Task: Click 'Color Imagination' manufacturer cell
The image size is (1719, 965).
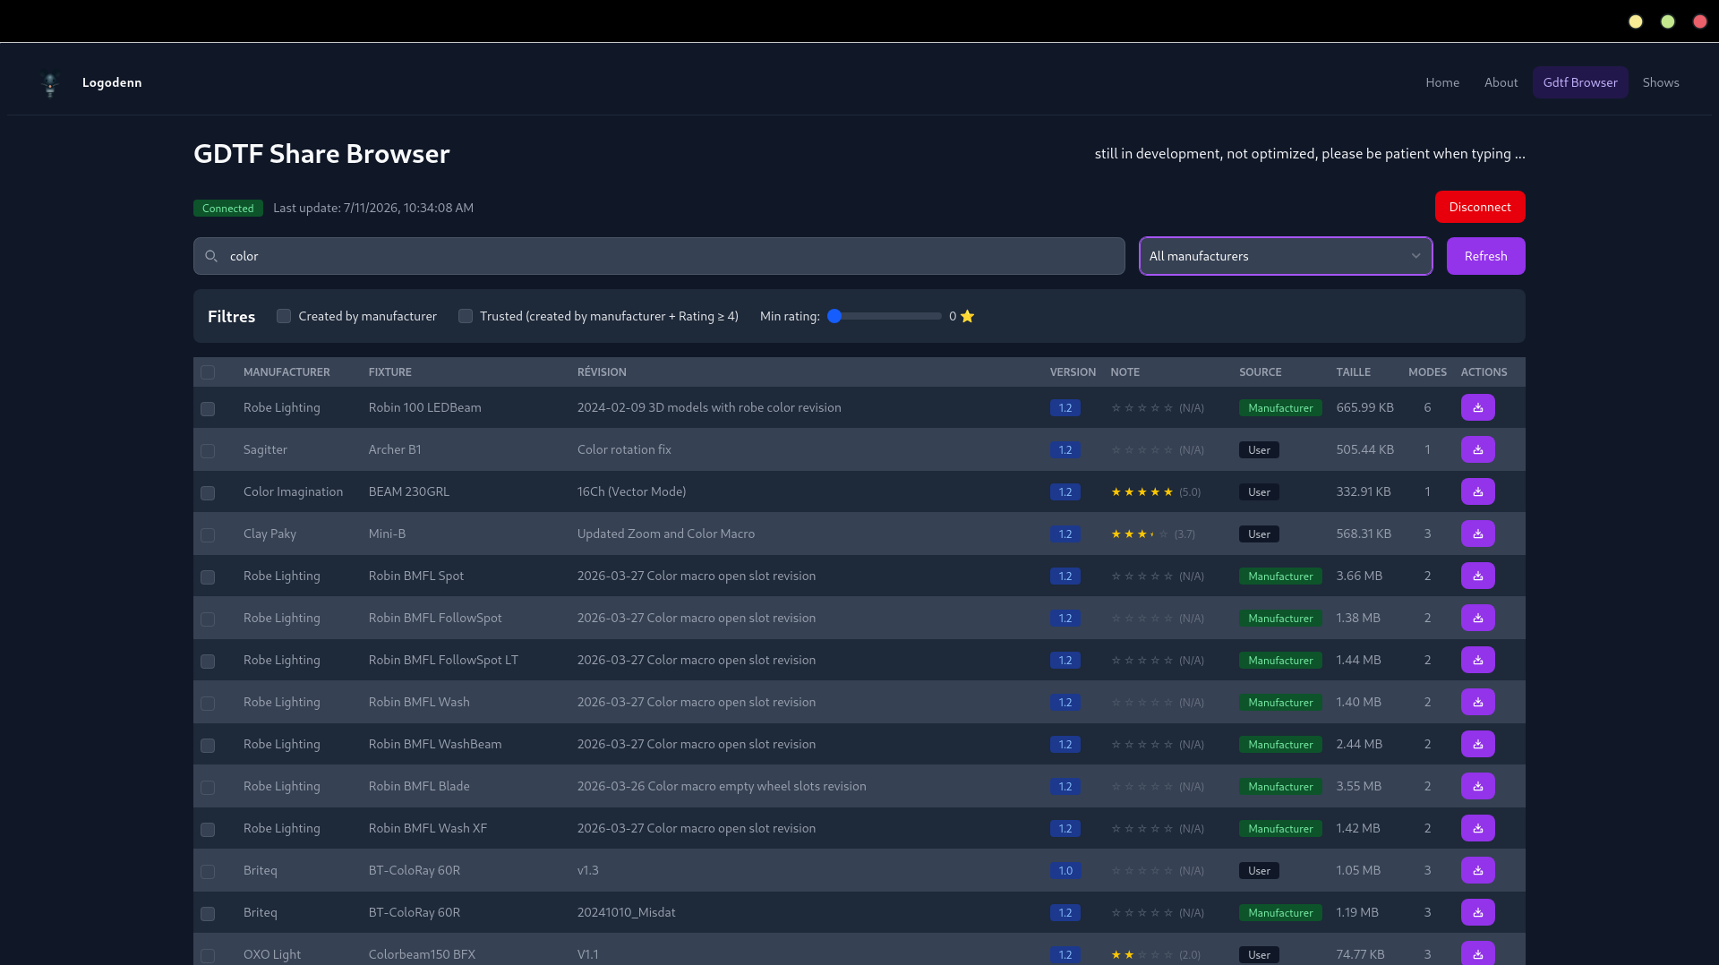Action: (293, 491)
